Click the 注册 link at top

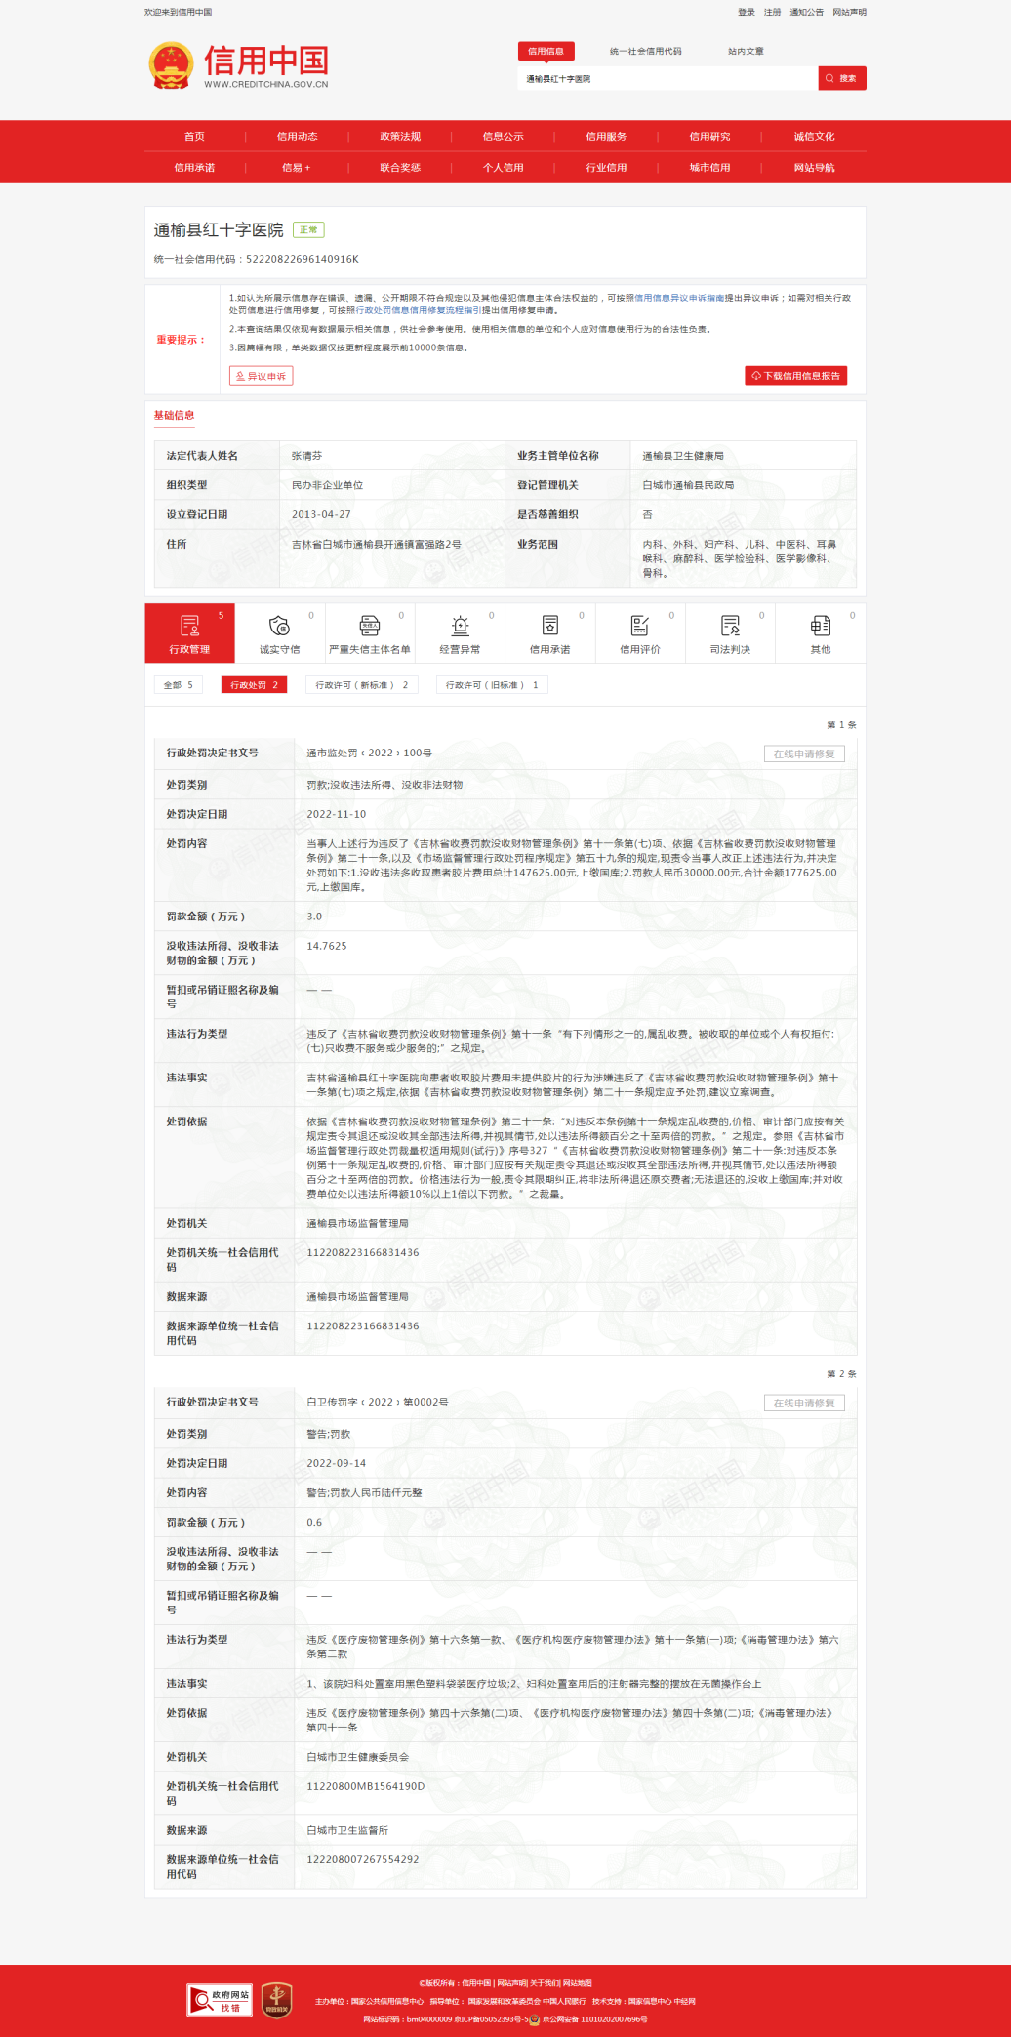click(x=772, y=12)
